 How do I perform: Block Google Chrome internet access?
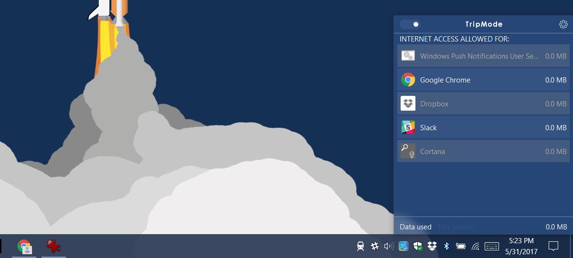pyautogui.click(x=483, y=80)
